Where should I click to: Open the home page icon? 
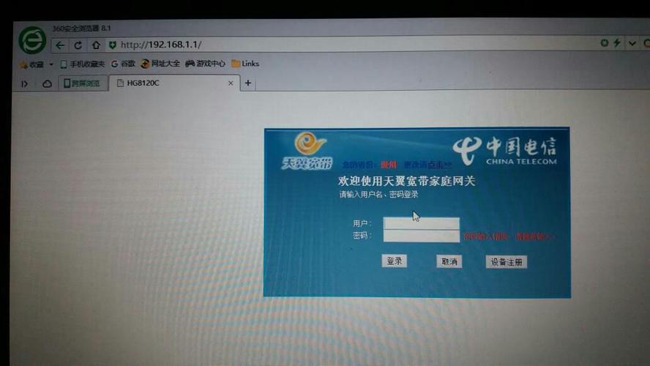[96, 45]
